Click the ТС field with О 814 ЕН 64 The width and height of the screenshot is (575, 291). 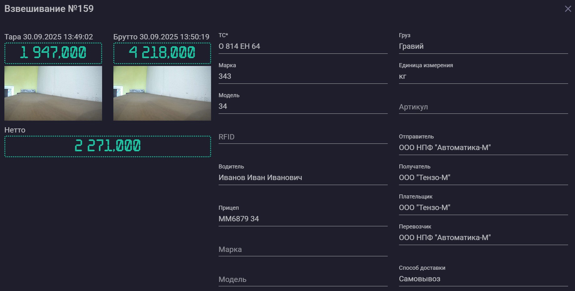click(x=303, y=46)
